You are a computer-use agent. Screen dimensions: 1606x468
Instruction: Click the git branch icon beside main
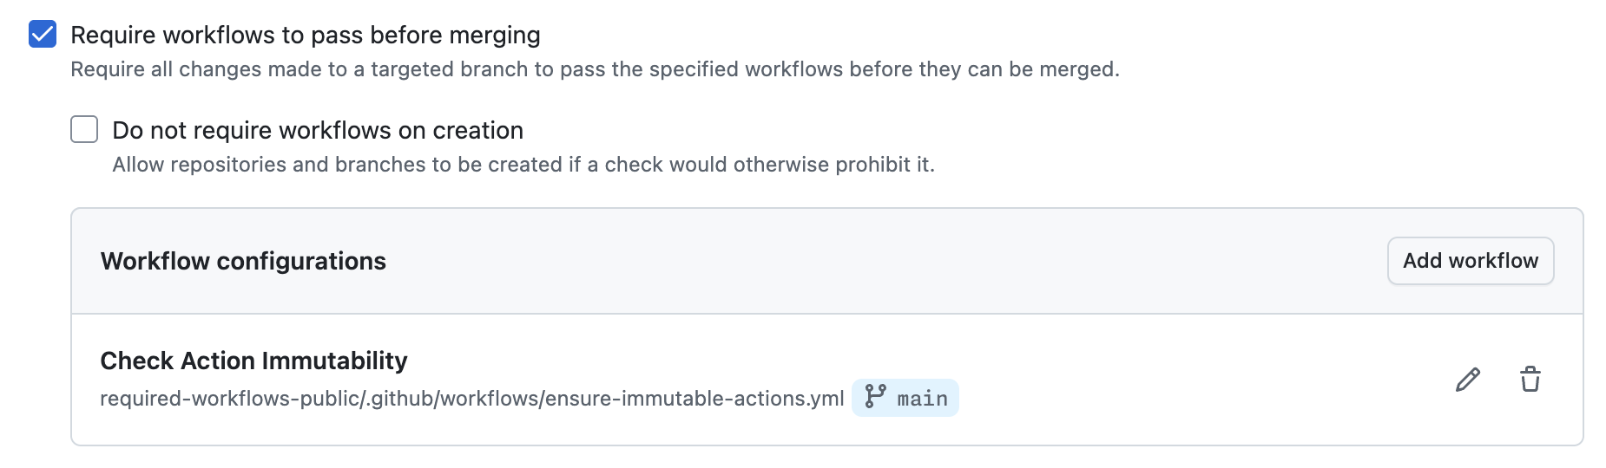(x=875, y=397)
